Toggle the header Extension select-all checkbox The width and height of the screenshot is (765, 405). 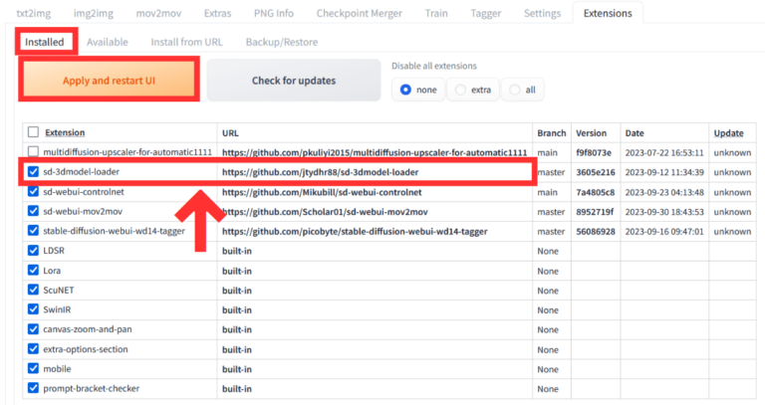(x=34, y=132)
